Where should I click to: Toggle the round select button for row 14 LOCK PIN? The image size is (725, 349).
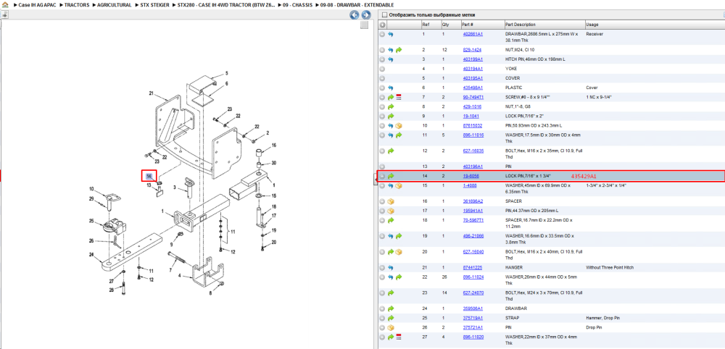[x=382, y=176]
